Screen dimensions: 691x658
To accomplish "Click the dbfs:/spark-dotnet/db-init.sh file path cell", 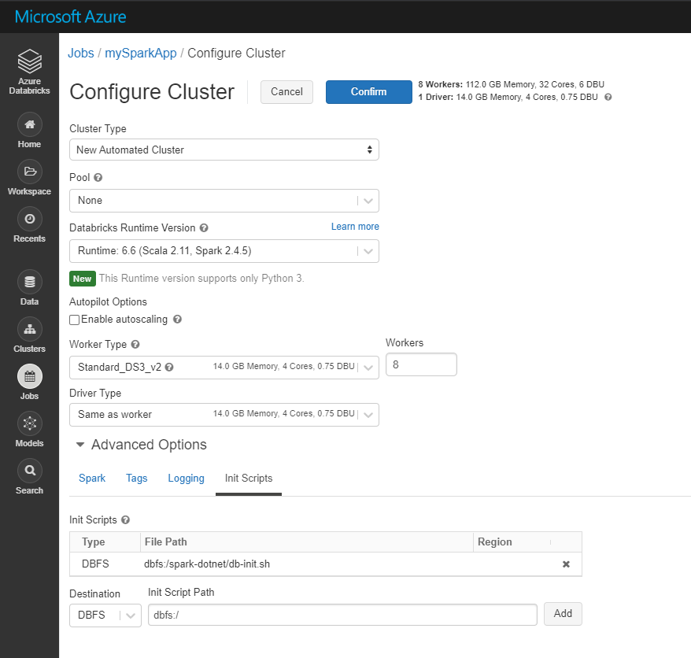I will tap(207, 564).
